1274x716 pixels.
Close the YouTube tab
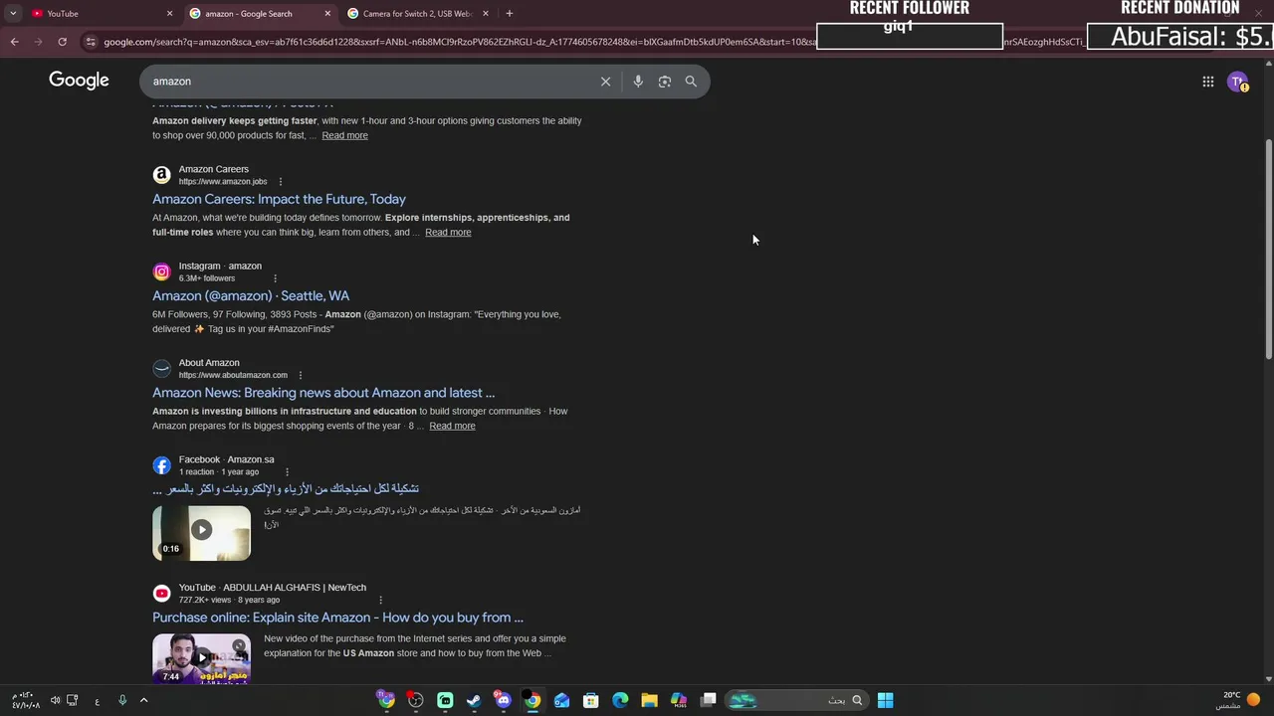point(169,13)
